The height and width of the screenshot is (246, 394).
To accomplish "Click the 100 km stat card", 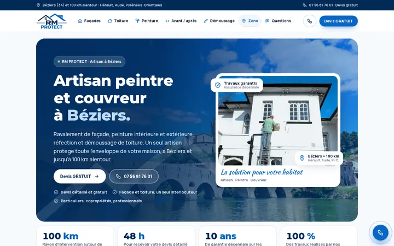I will (75, 237).
